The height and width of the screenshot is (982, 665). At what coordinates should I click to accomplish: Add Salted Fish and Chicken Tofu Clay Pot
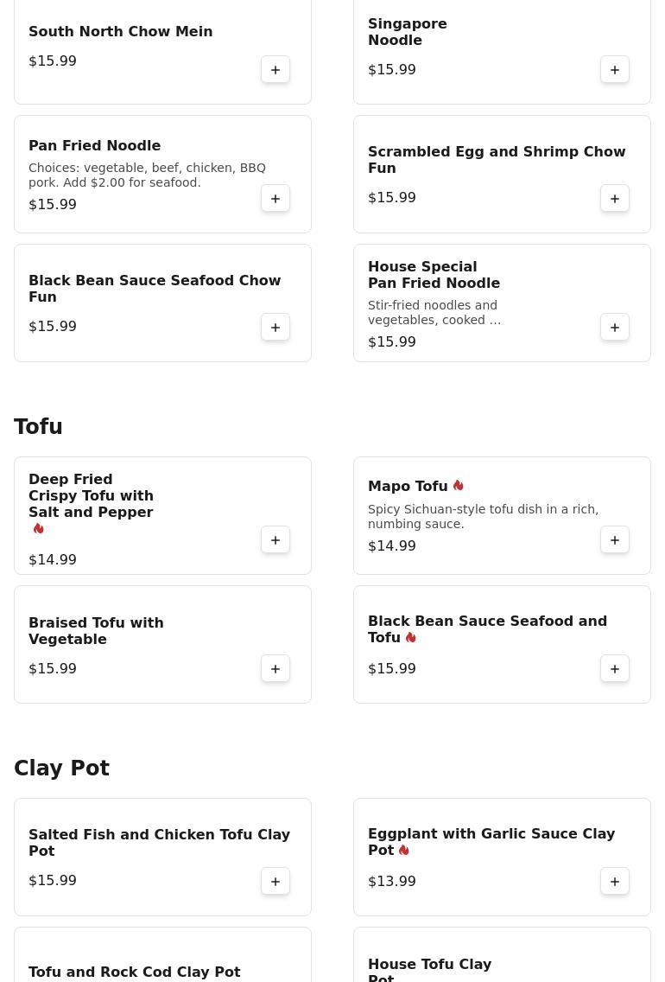click(275, 882)
